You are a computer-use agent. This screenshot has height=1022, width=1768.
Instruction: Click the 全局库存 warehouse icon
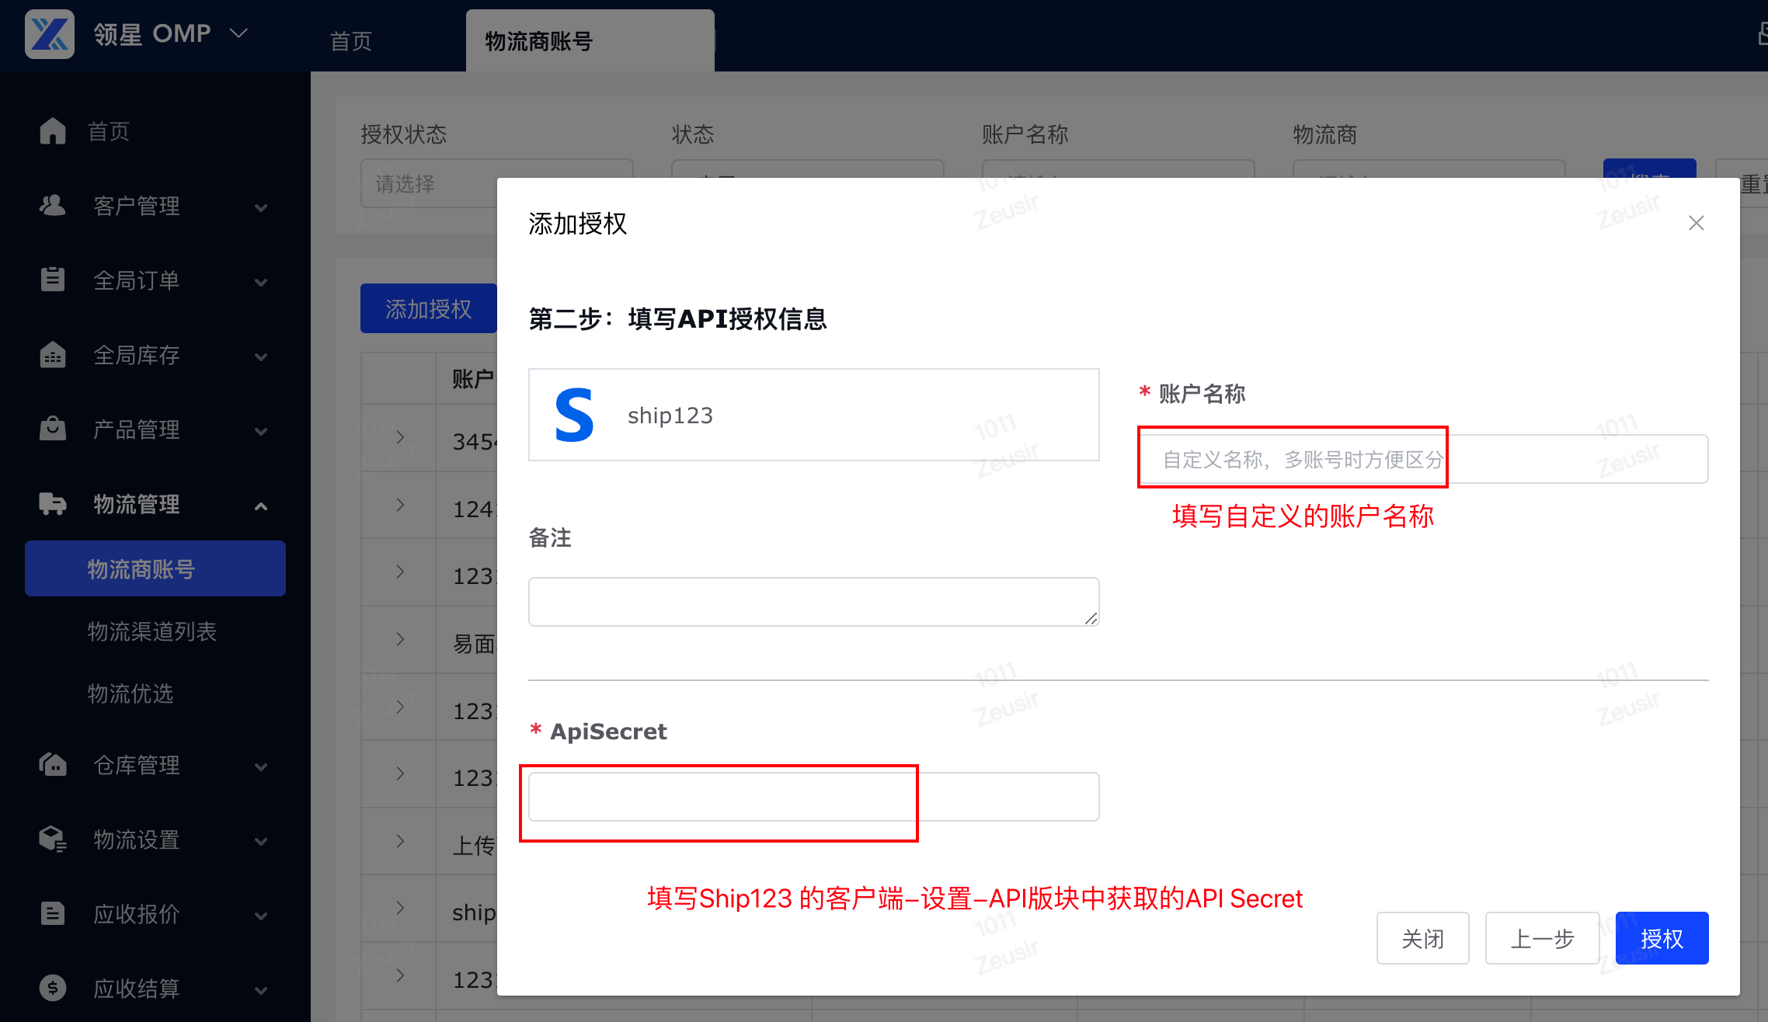(53, 354)
